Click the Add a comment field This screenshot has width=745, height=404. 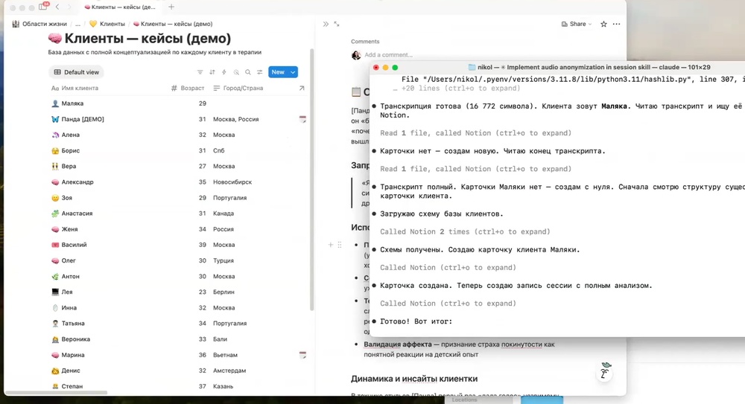388,54
